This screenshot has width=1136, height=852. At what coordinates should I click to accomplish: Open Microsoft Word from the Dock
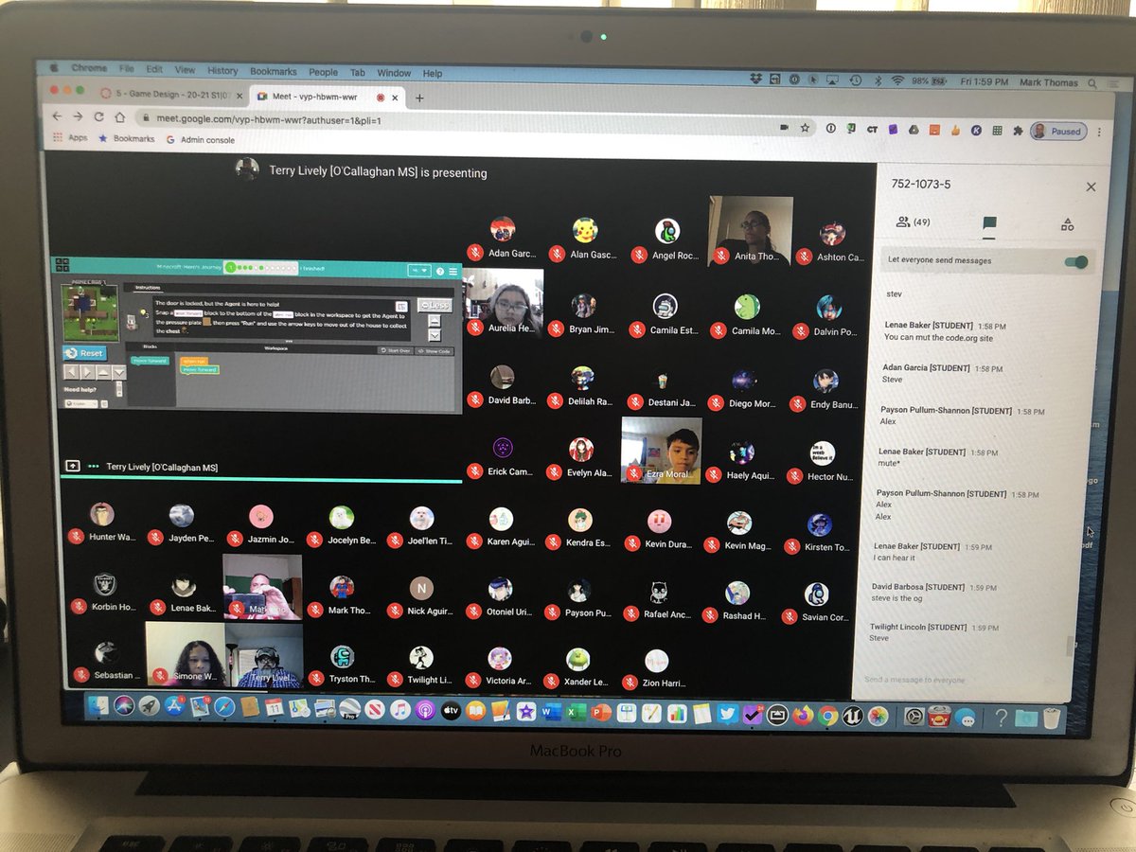[552, 711]
